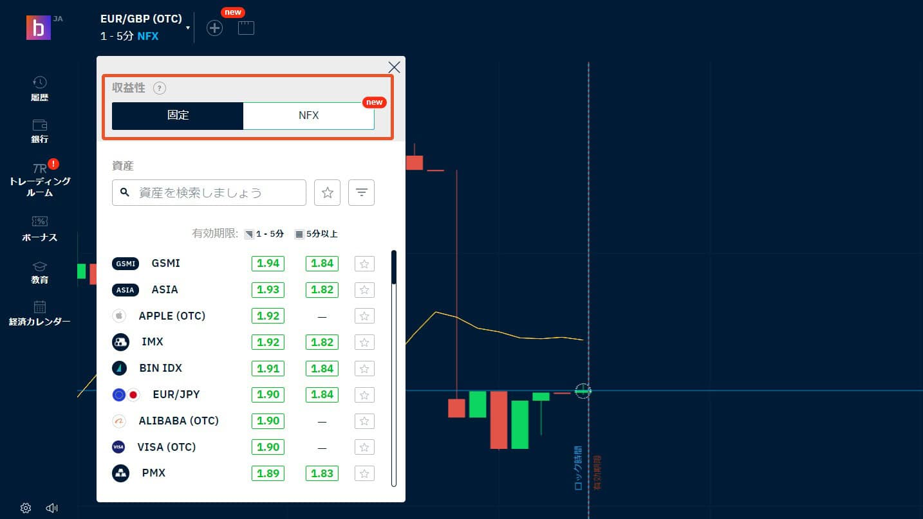Viewport: 923px width, 519px height.
Task: Choose the VISA (OTC) asset name
Action: (167, 448)
